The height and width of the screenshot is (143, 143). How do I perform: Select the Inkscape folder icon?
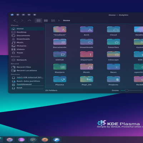coord(113,54)
